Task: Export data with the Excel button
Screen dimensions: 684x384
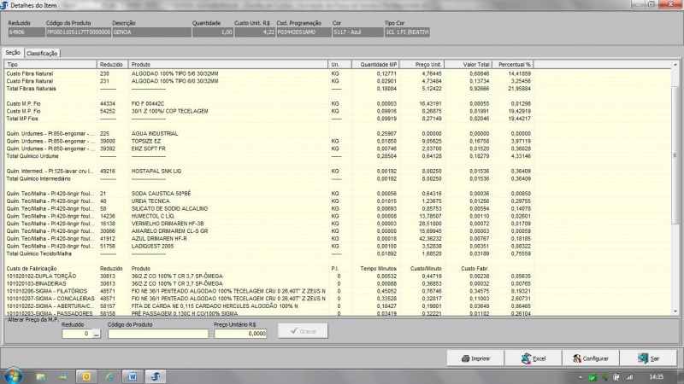Action: tap(534, 358)
